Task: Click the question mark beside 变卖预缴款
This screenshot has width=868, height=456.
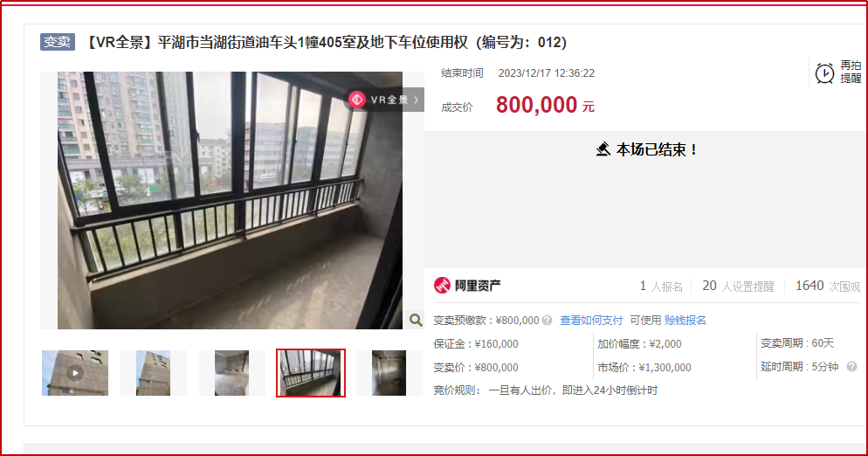Action: click(x=547, y=321)
